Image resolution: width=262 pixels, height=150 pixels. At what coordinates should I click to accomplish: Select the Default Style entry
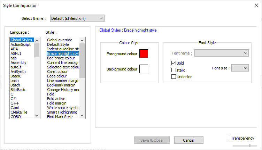[x=58, y=44]
